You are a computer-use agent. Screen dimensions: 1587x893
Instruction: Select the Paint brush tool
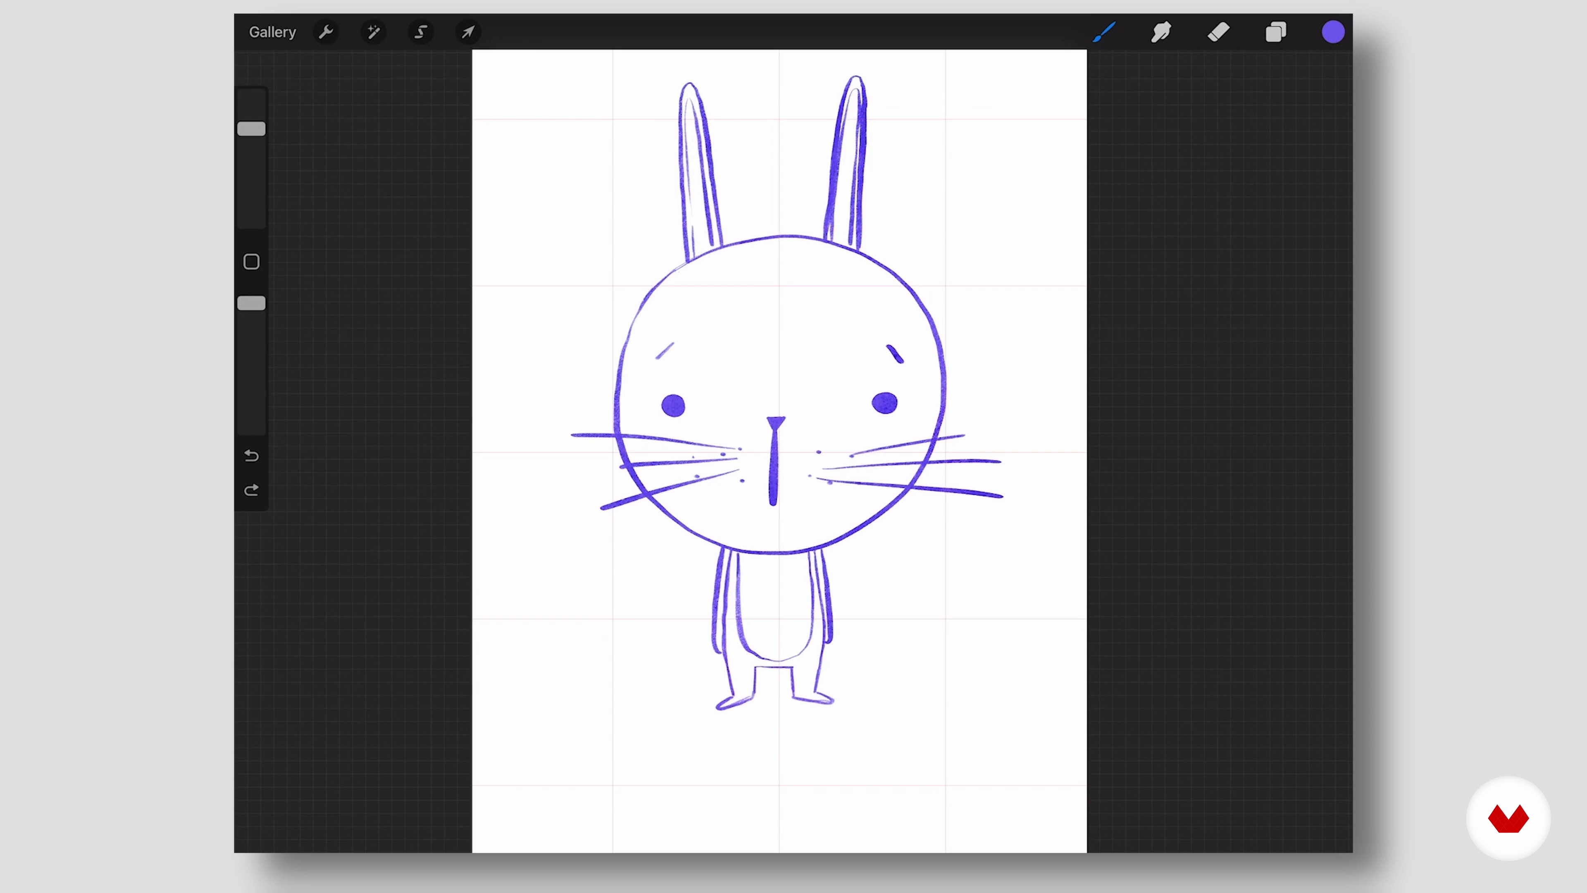[x=1104, y=32]
